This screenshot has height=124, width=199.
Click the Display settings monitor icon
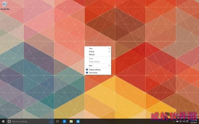pyautogui.click(x=87, y=69)
